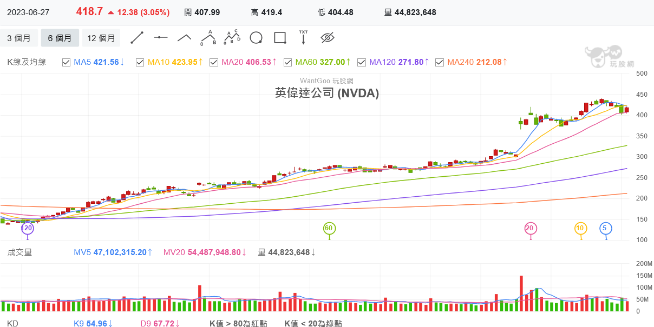Click the KD section label

[x=12, y=324]
